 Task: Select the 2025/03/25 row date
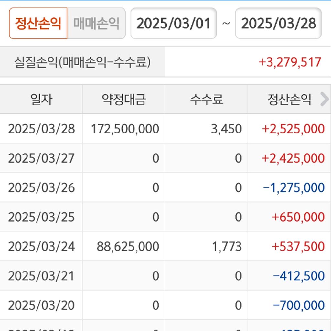click(41, 217)
